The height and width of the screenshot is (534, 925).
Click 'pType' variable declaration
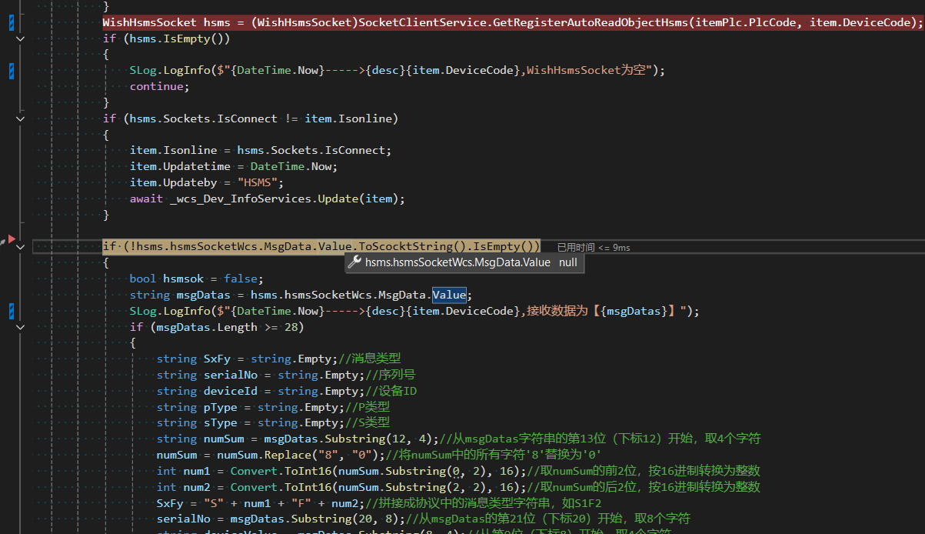point(221,407)
